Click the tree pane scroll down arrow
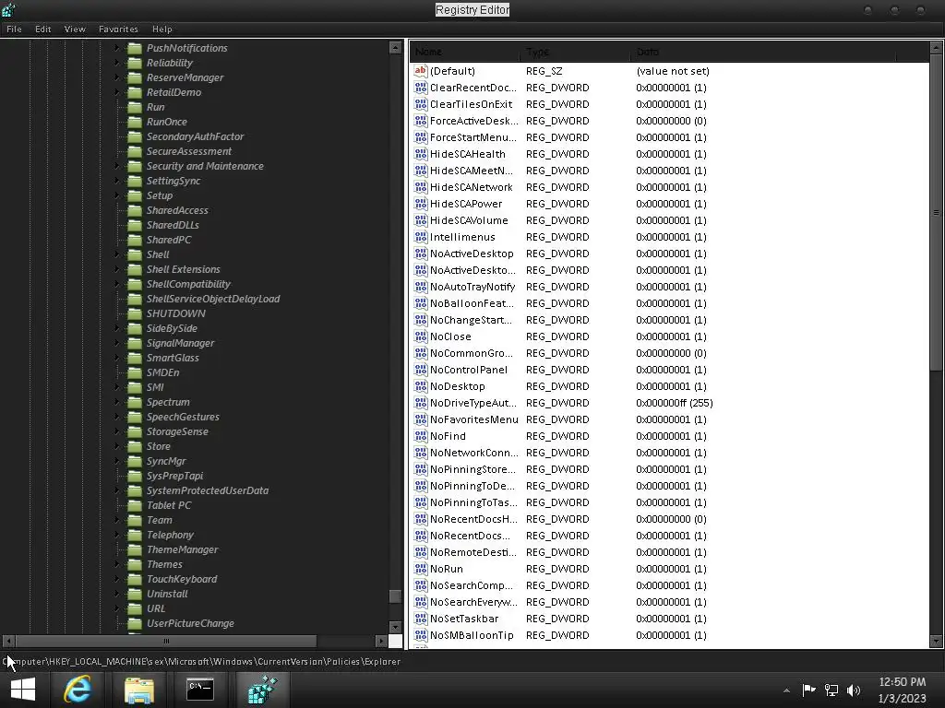The width and height of the screenshot is (945, 708). pyautogui.click(x=395, y=627)
